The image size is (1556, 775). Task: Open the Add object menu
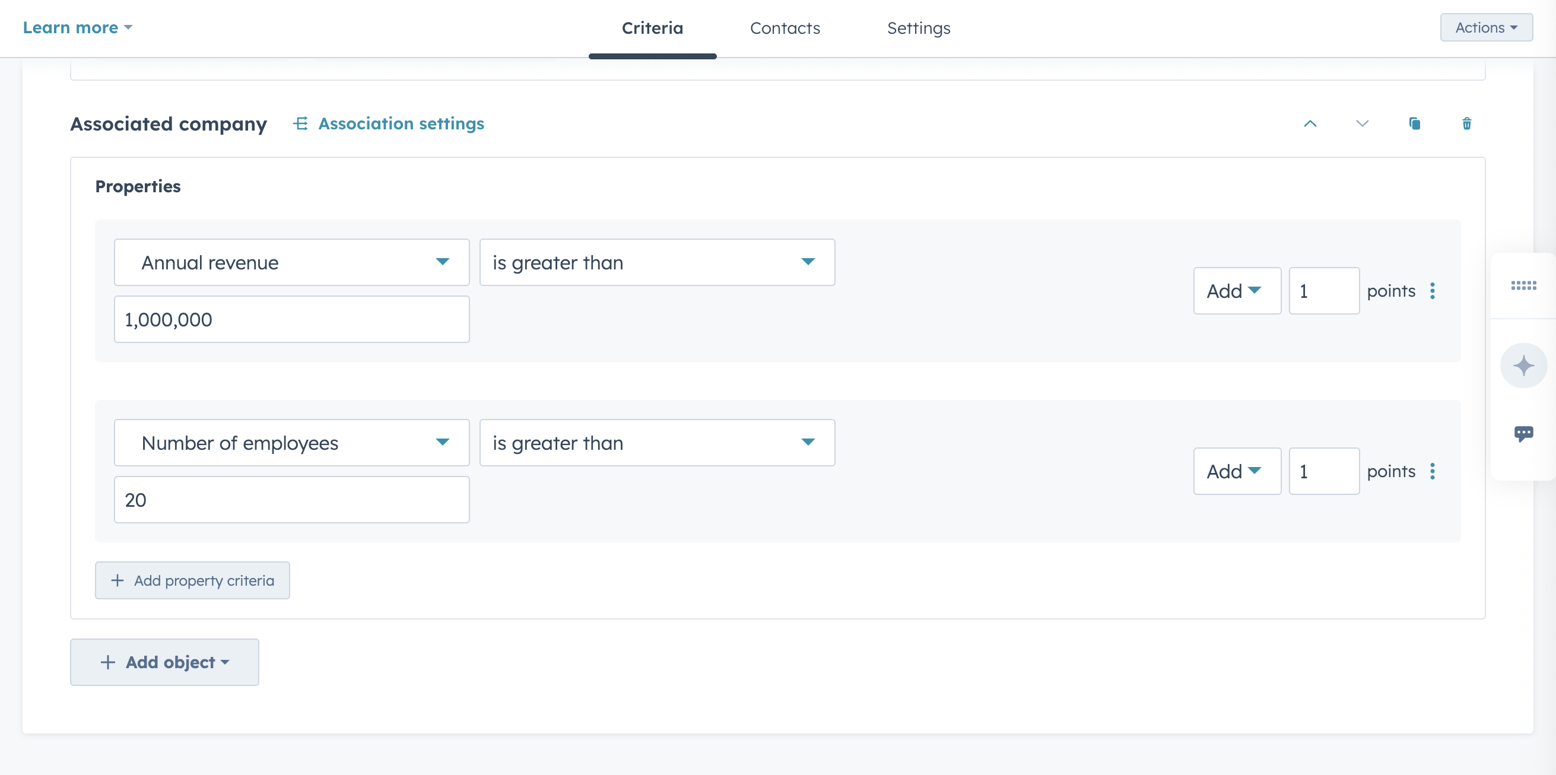(x=164, y=662)
